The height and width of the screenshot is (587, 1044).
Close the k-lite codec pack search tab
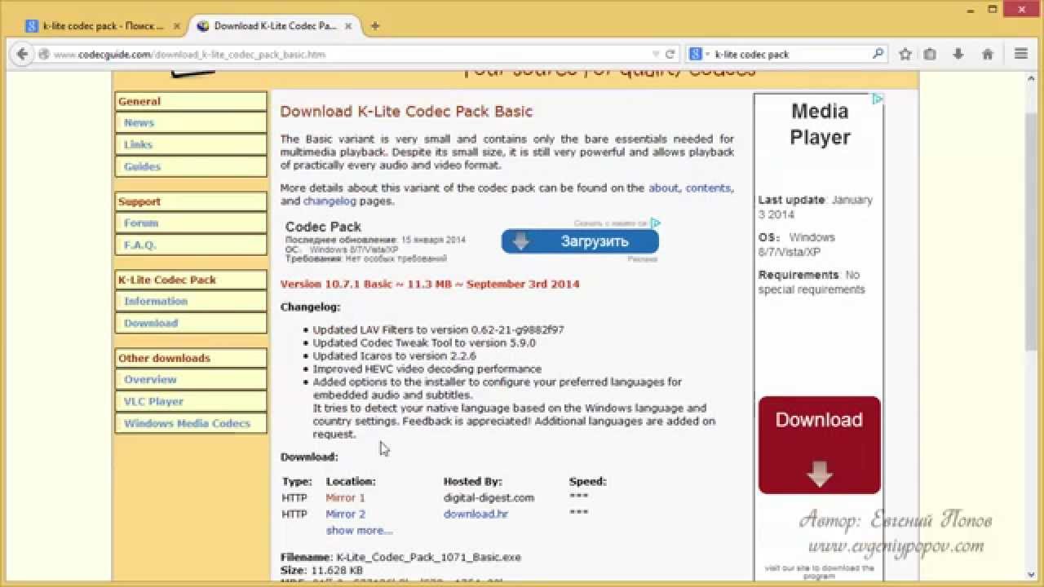176,26
